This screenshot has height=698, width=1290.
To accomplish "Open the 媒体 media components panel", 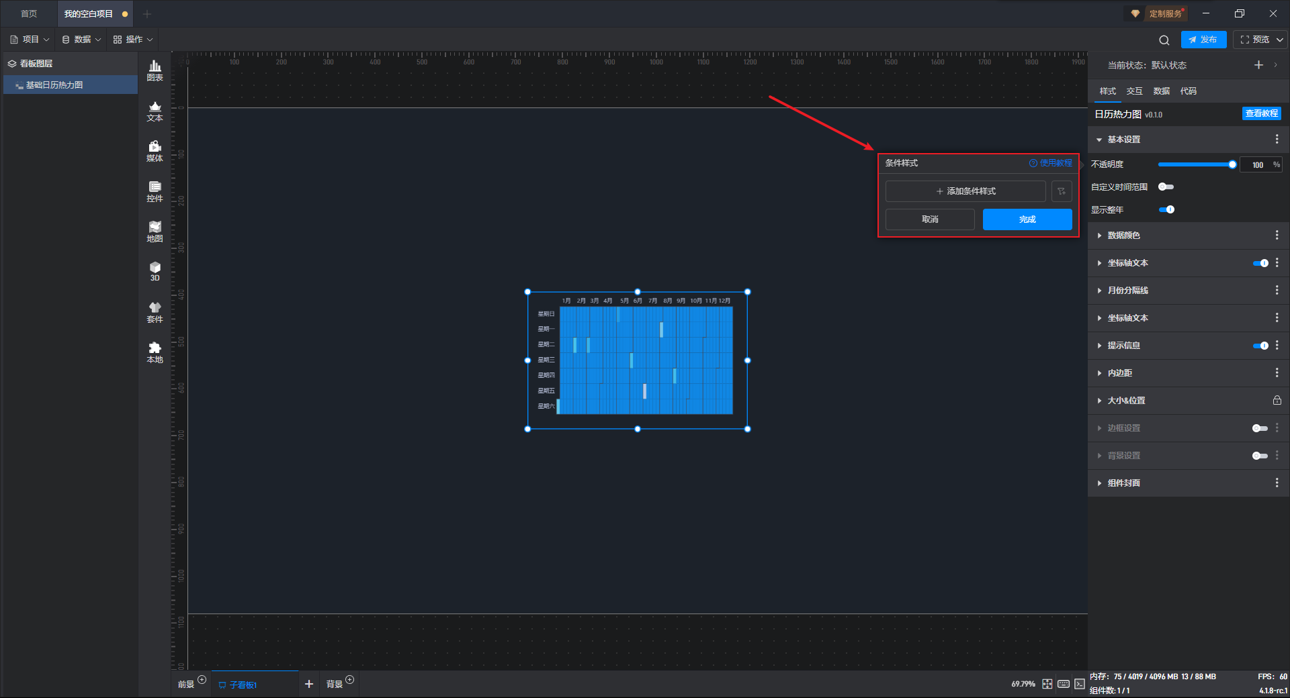I will tap(155, 151).
